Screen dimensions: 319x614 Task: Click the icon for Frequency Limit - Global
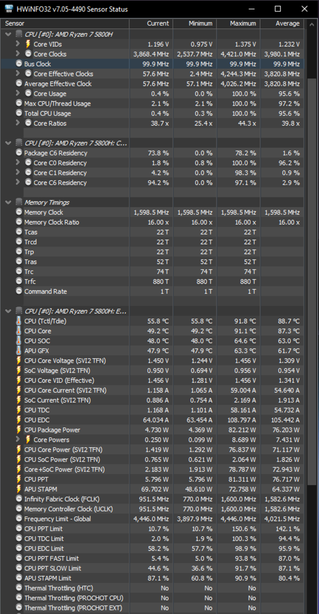coord(19,519)
